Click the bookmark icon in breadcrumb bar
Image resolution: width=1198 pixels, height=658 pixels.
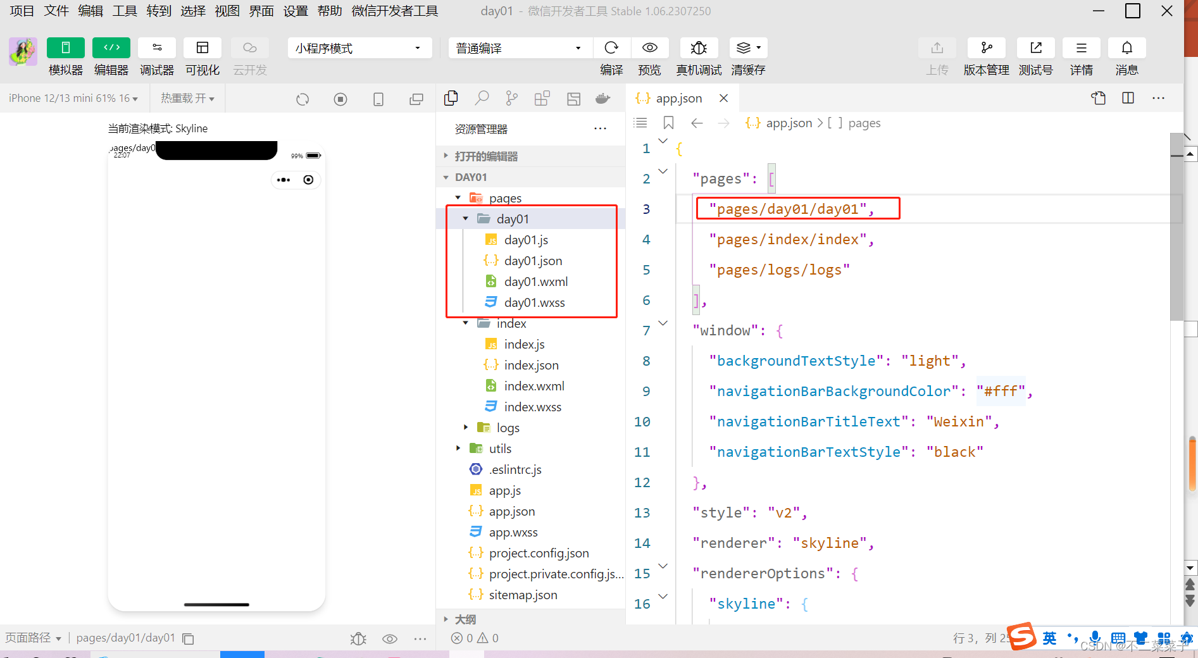(x=668, y=123)
